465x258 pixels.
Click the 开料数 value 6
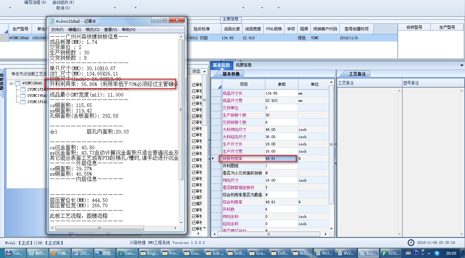coord(281,209)
